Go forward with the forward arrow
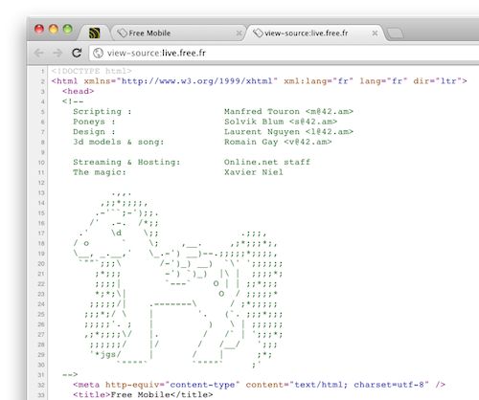479x400 pixels. click(x=57, y=53)
